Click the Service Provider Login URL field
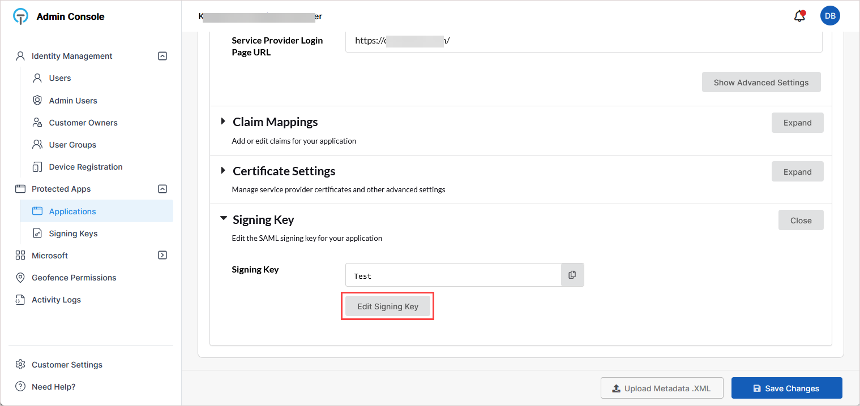Image resolution: width=860 pixels, height=406 pixels. click(x=583, y=41)
